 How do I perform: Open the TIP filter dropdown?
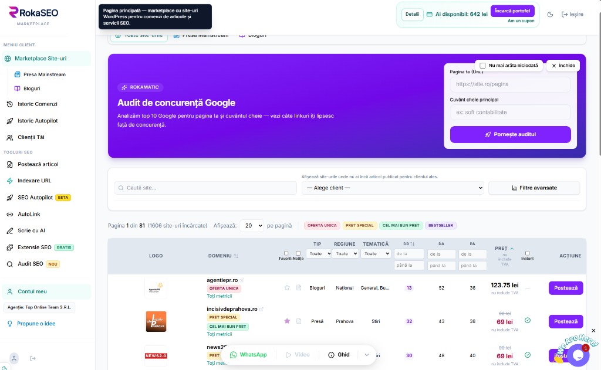pos(318,253)
